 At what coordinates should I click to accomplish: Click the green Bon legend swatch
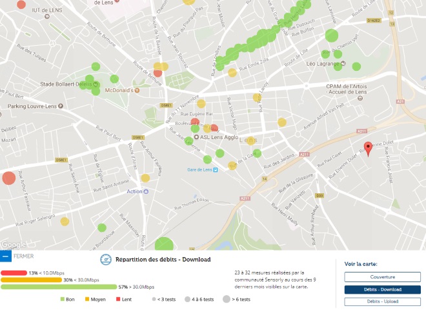click(63, 300)
